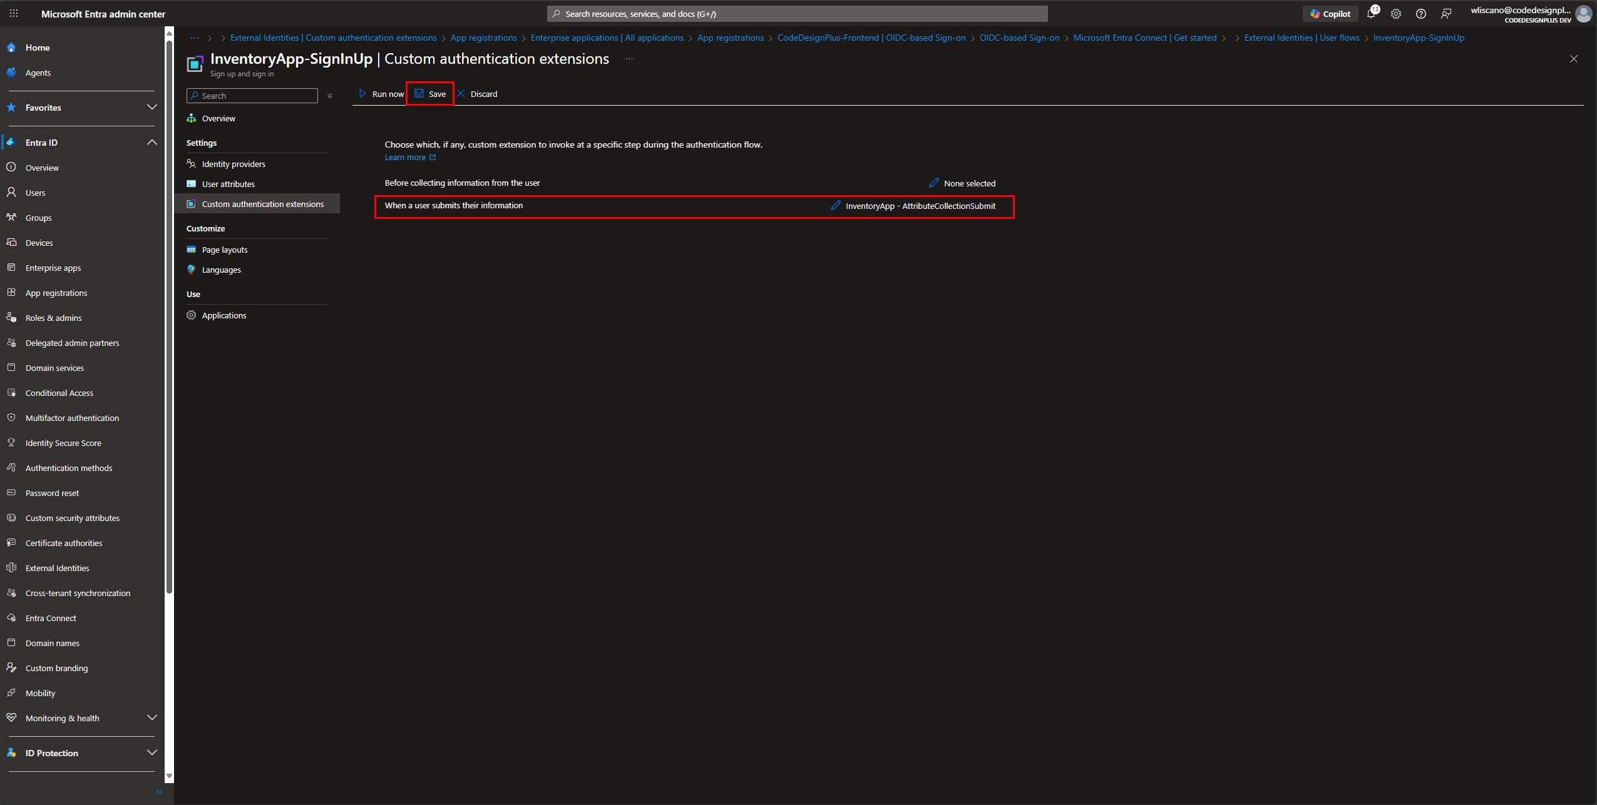
Task: Open the app launcher waffle menu
Action: (14, 13)
